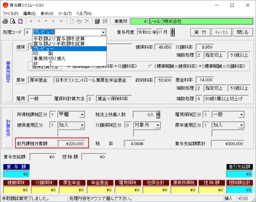Click the 健保料率 48.650 value

[164, 47]
